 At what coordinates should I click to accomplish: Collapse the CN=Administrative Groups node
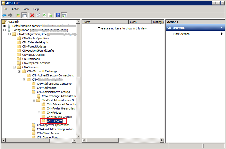coord(29,92)
